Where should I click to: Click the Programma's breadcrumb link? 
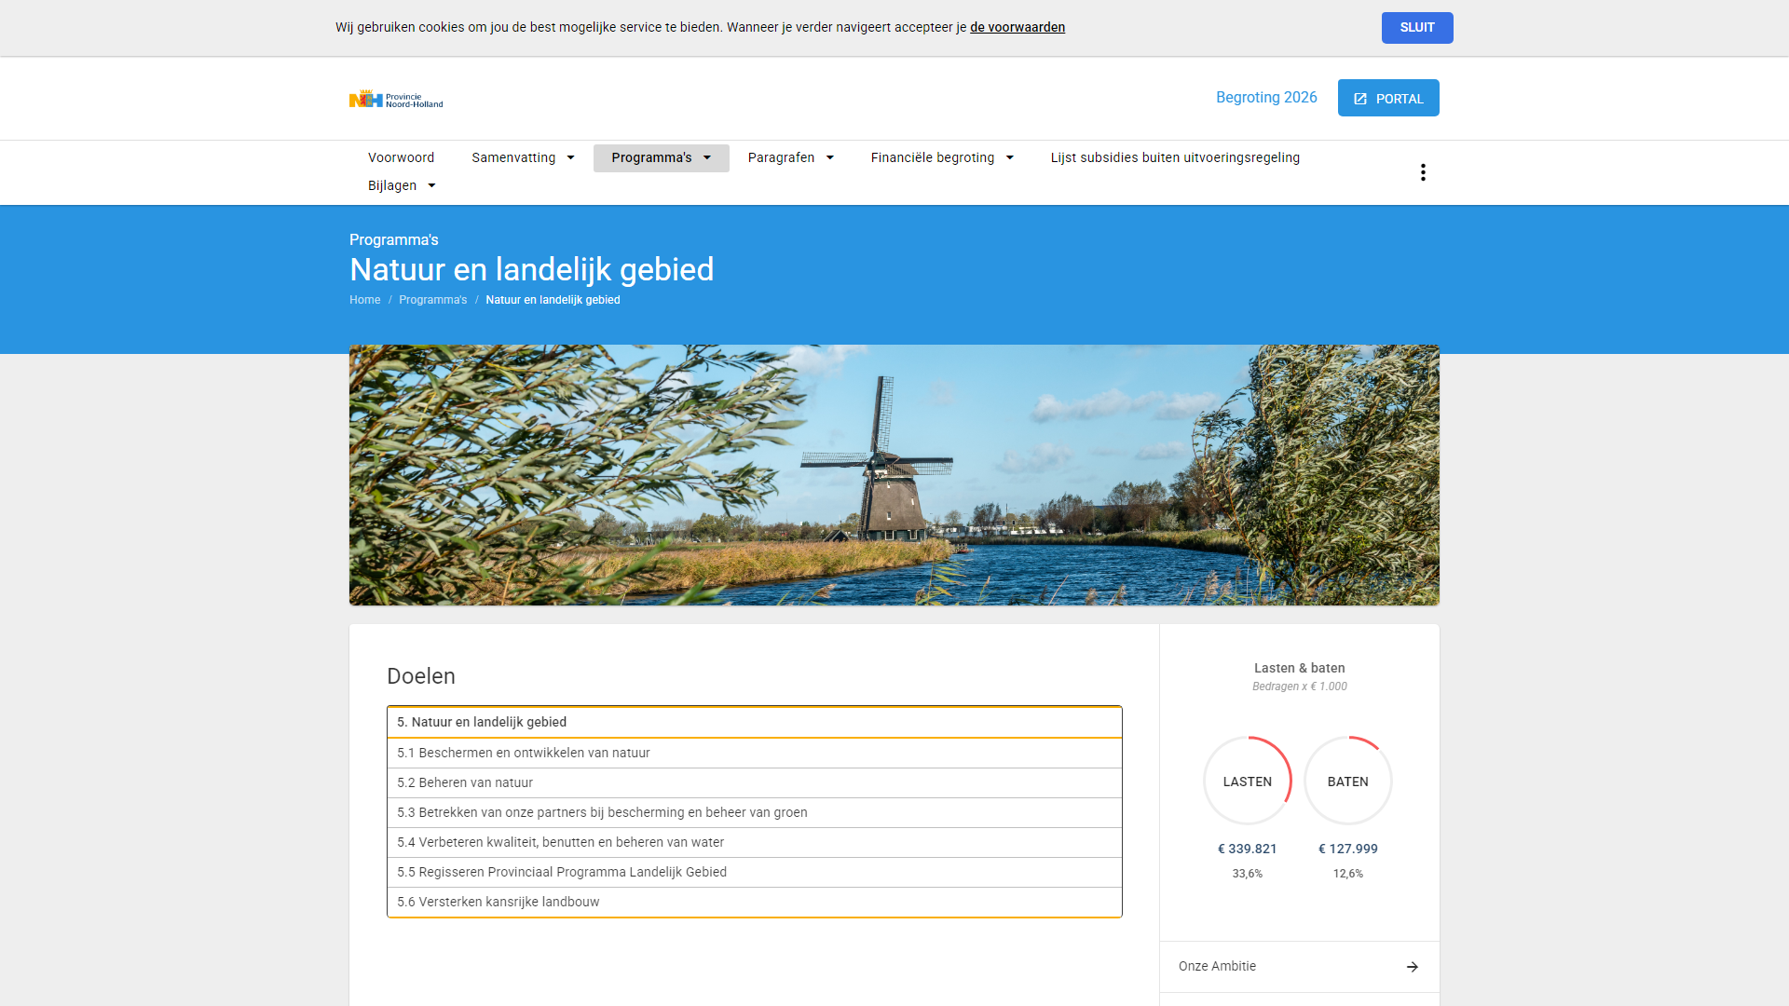[432, 300]
